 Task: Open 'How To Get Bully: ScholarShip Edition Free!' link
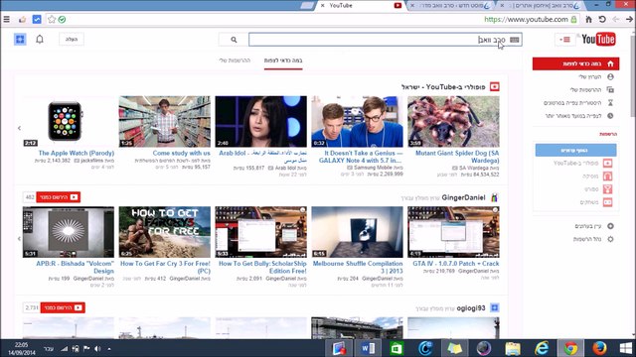click(262, 267)
